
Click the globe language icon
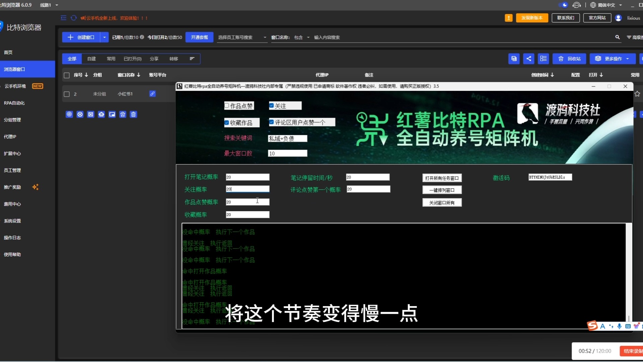click(593, 5)
